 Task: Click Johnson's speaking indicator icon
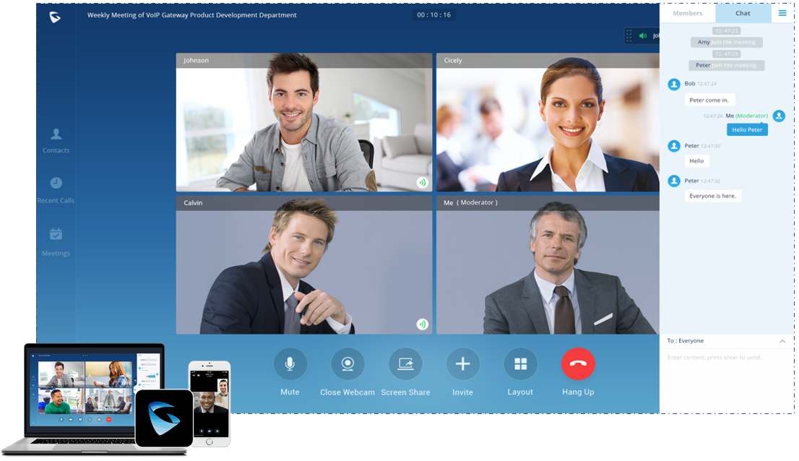point(422,183)
